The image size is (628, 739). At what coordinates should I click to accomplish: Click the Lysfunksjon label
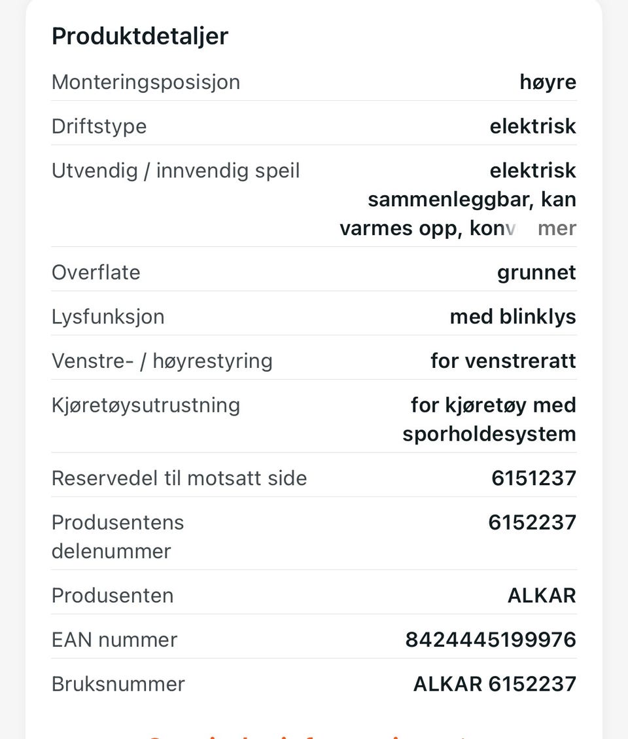pos(109,317)
